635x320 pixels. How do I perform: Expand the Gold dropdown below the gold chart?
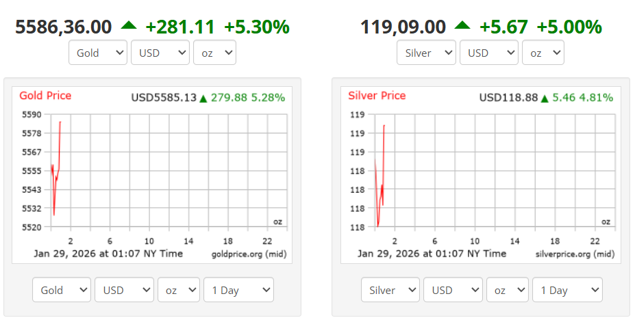(62, 290)
